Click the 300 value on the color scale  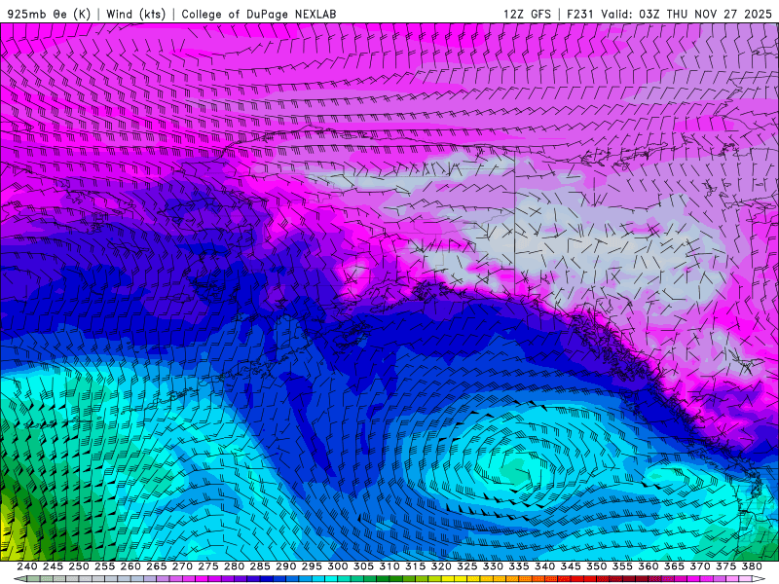pyautogui.click(x=337, y=566)
